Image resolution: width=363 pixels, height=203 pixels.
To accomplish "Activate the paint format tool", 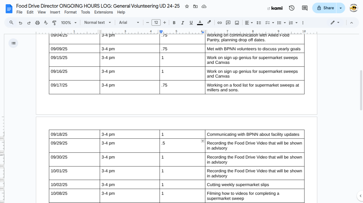I will pyautogui.click(x=54, y=23).
